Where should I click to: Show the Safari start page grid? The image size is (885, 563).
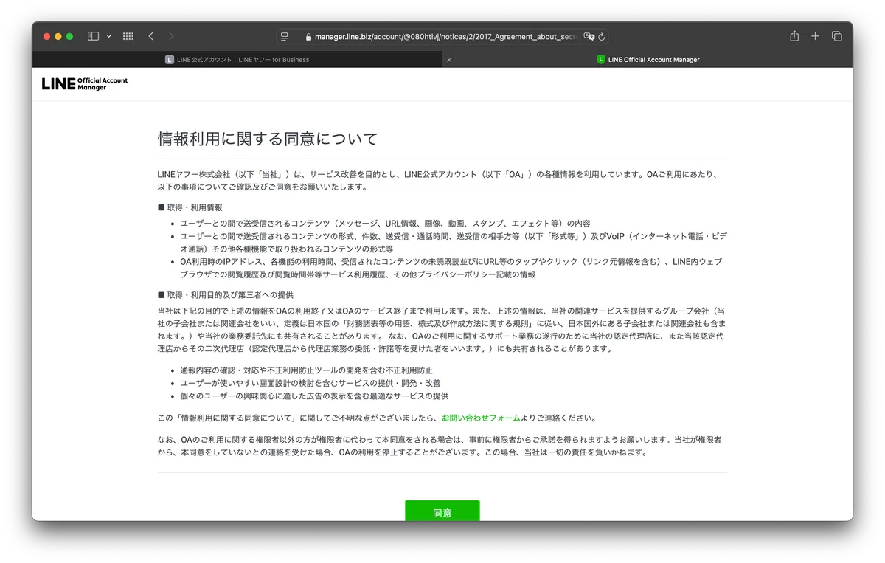128,36
